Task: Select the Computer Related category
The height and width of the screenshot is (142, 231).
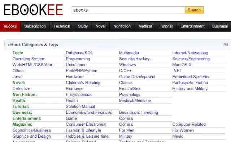Action: click(189, 124)
